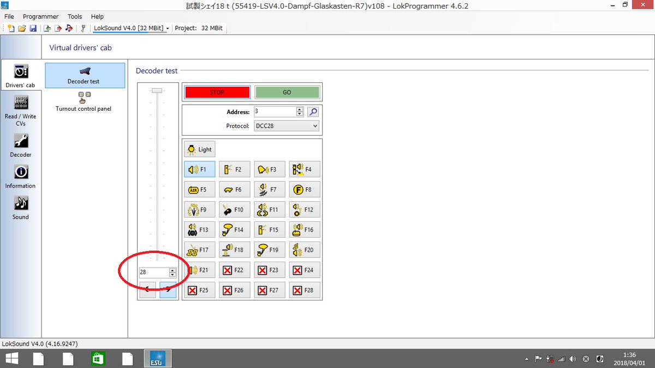Click the unassigned F22 button
Image resolution: width=655 pixels, height=368 pixels.
point(235,270)
